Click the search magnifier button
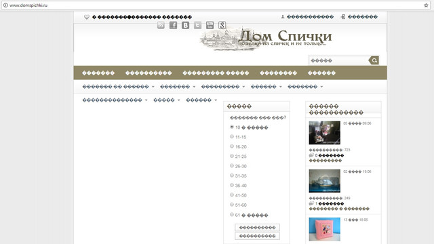Image resolution: width=434 pixels, height=244 pixels. 374,60
